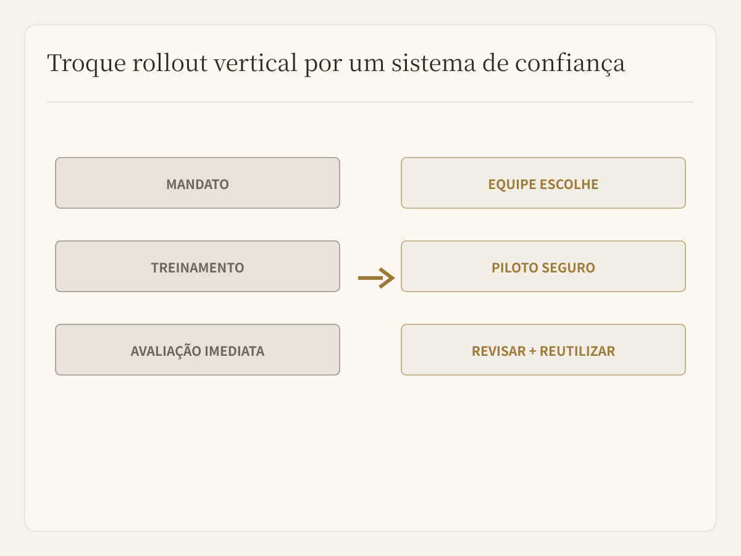Image resolution: width=741 pixels, height=556 pixels.
Task: Select the TREINAMENTO box
Action: click(198, 266)
